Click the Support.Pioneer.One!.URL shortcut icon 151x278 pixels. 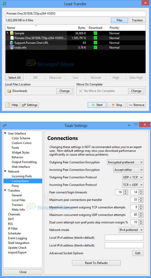click(x=12, y=43)
